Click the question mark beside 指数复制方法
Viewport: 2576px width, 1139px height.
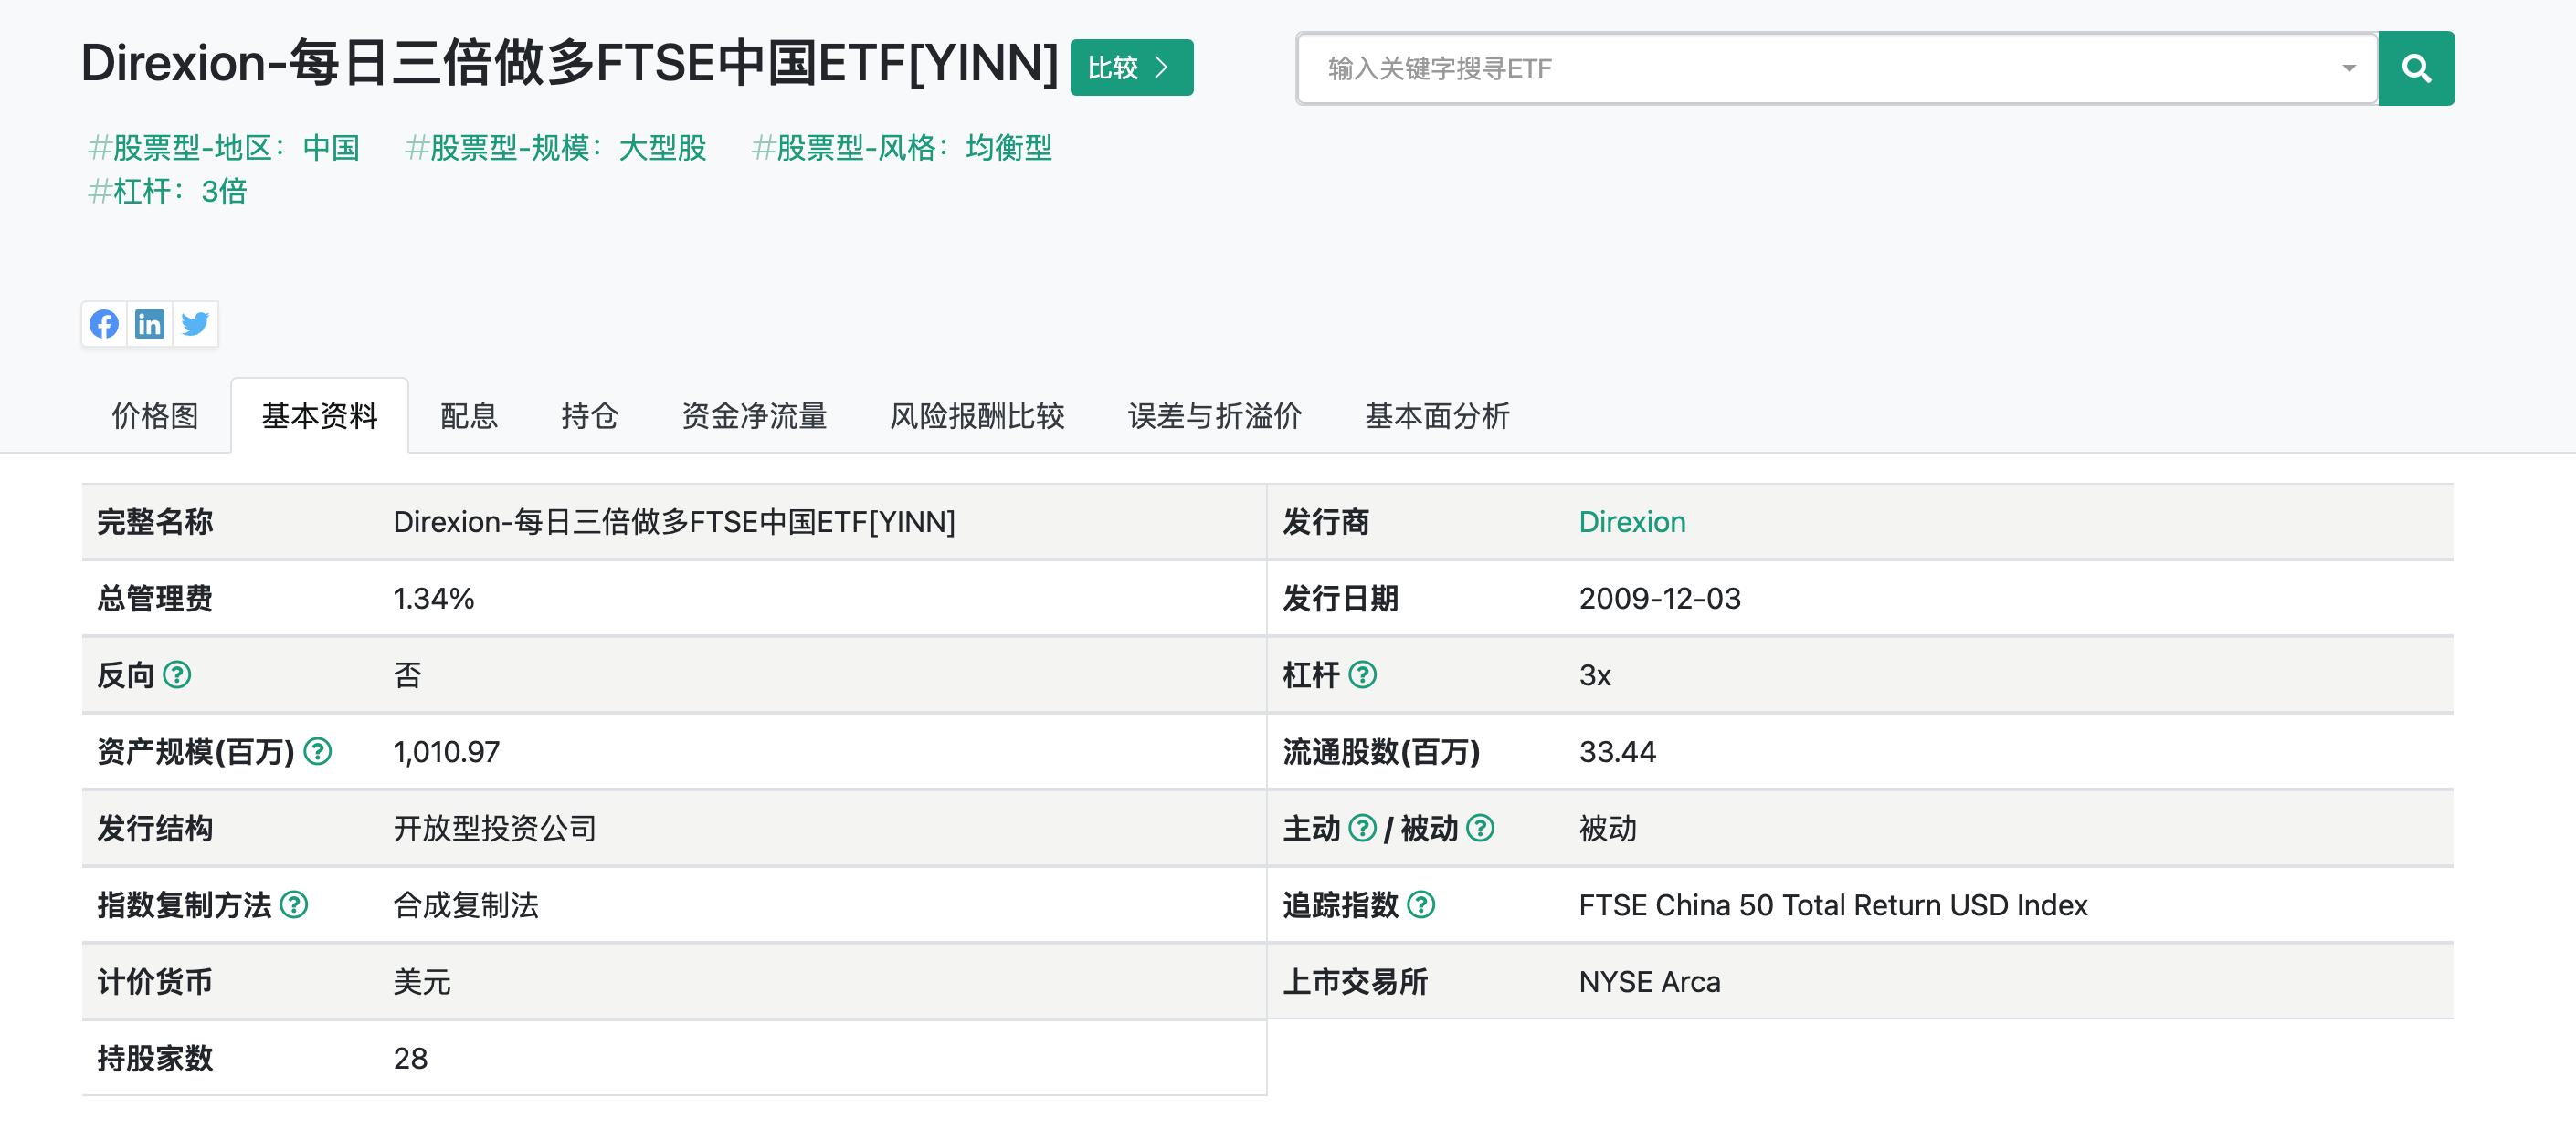tap(293, 905)
